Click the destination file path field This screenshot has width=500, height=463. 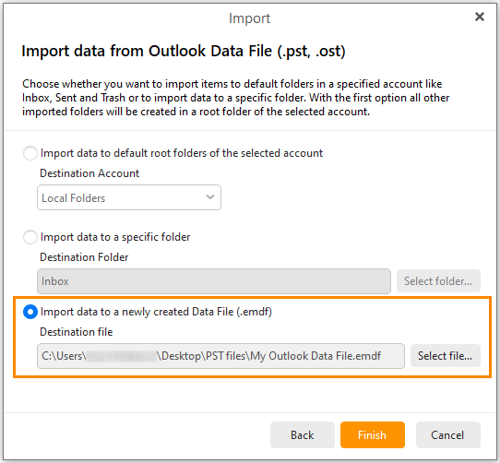click(x=220, y=356)
